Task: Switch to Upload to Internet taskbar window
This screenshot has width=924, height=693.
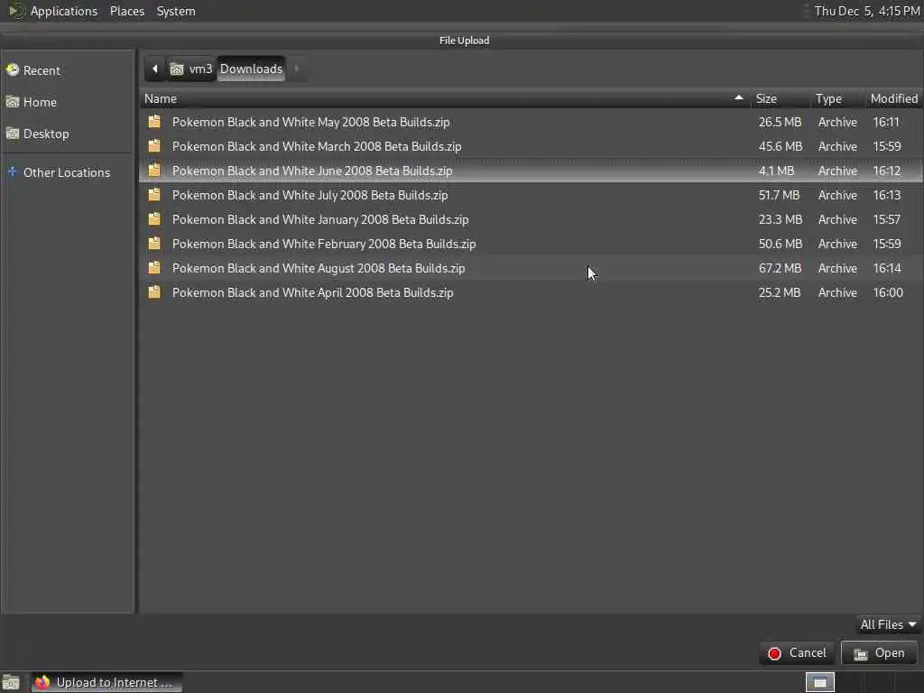Action: tap(106, 682)
